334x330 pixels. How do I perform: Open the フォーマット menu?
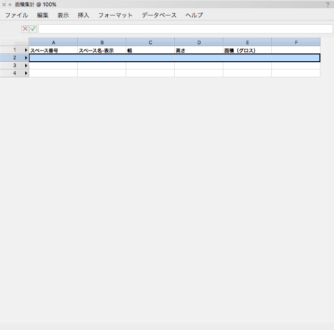coord(116,15)
